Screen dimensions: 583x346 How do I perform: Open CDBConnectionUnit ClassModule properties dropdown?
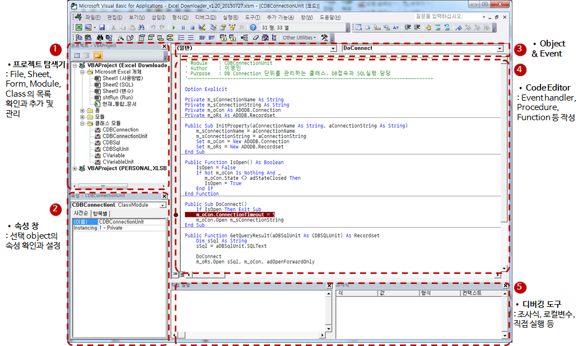(163, 205)
